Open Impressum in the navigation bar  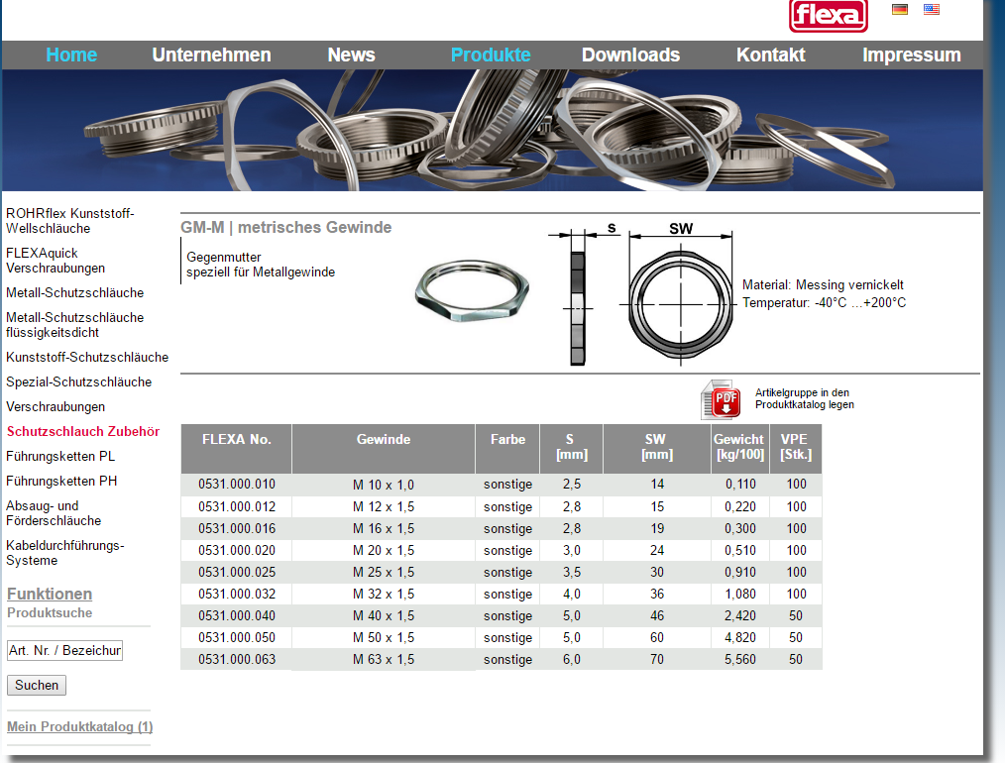pyautogui.click(x=912, y=55)
